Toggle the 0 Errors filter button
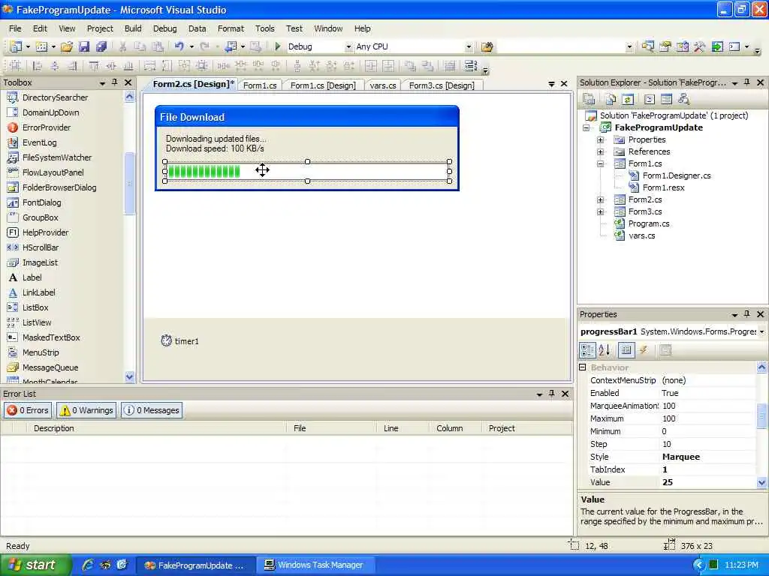The height and width of the screenshot is (576, 769). pyautogui.click(x=28, y=410)
